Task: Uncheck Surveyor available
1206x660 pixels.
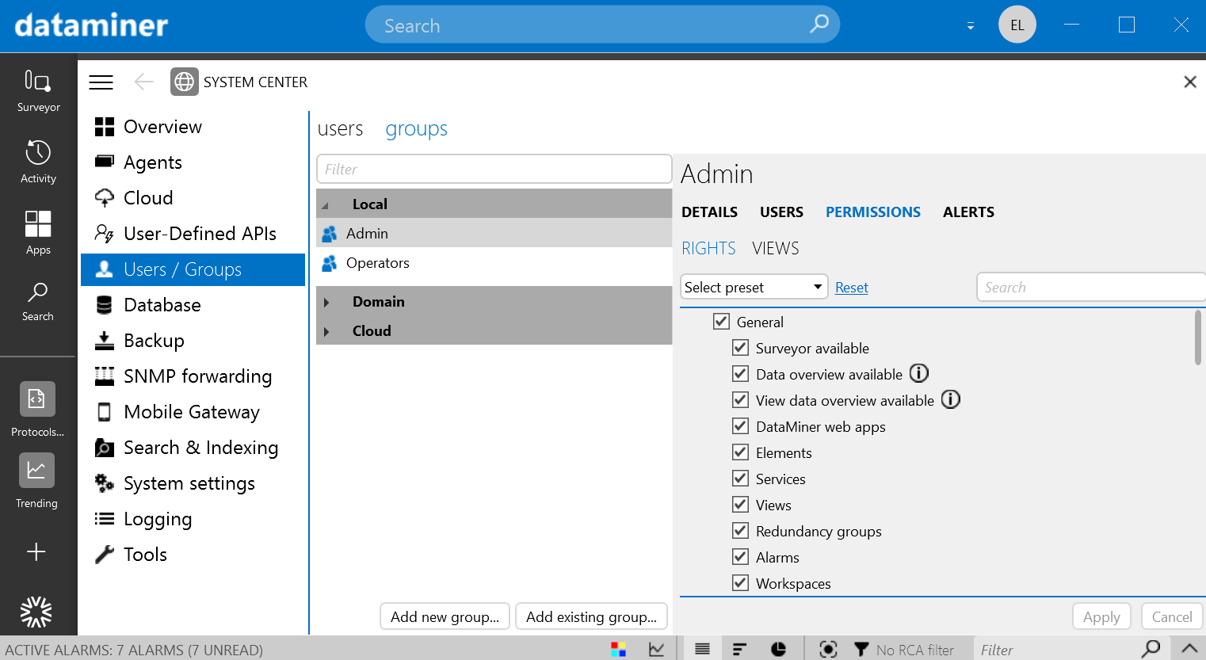Action: click(740, 347)
